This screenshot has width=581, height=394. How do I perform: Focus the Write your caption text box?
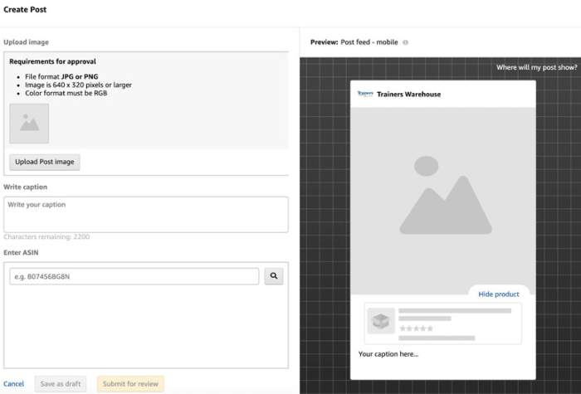pos(145,214)
